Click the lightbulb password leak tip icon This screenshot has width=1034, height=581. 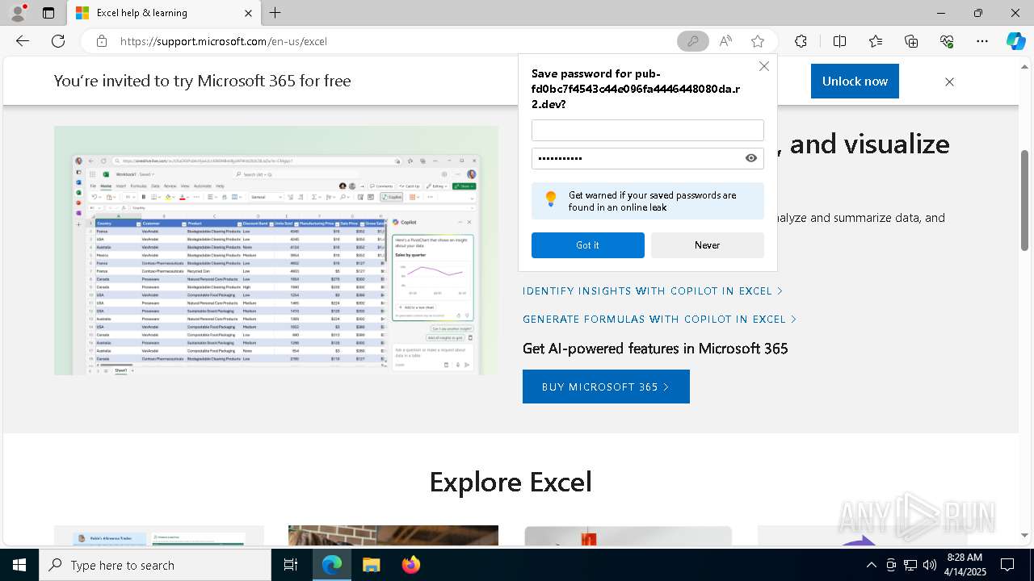point(550,199)
